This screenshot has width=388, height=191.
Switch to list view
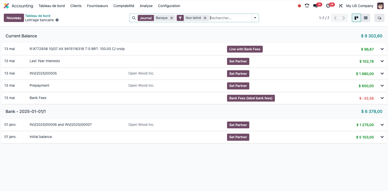(x=366, y=18)
